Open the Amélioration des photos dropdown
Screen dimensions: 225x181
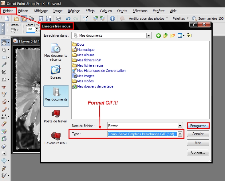148,19
